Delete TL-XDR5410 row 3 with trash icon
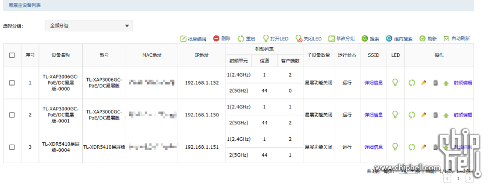This screenshot has height=185, width=488. (436, 147)
